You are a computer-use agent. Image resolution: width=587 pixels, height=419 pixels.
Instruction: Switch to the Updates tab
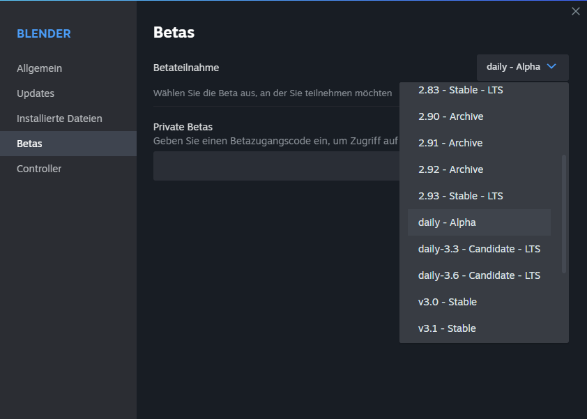tap(68, 93)
